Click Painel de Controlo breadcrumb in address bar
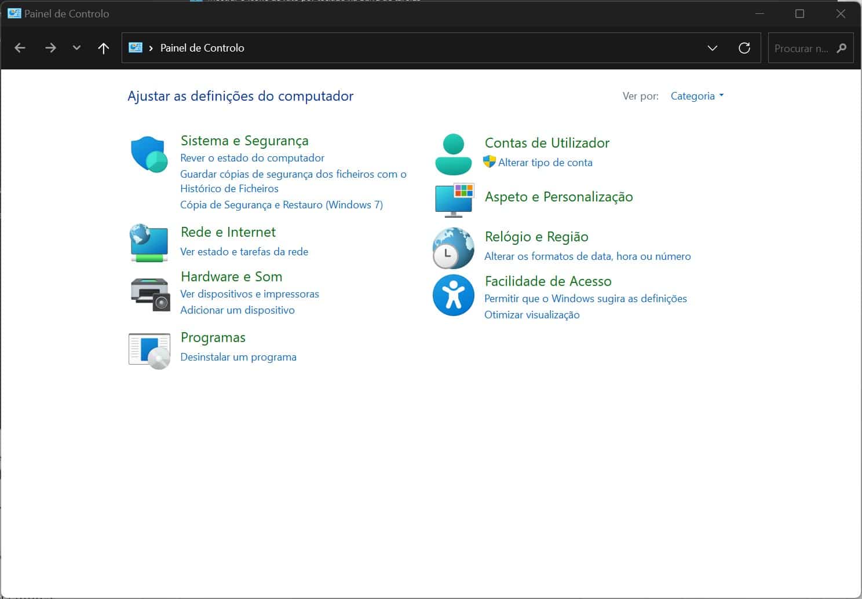 point(202,48)
